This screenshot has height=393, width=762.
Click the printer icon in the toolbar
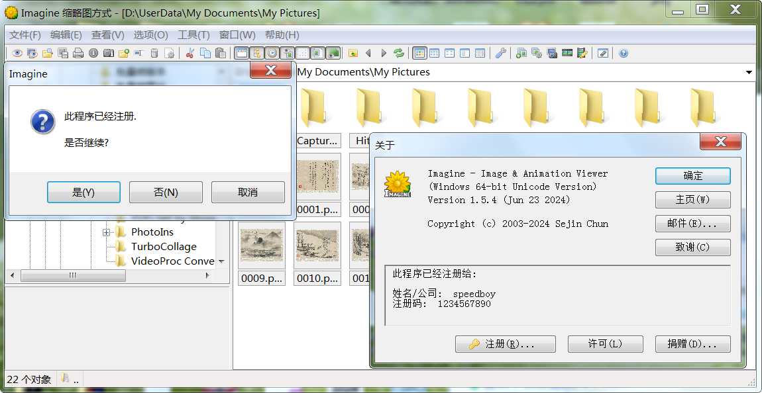pos(78,53)
